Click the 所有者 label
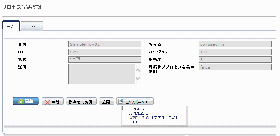Image resolution: width=280 pixels, height=136 pixels. [155, 44]
